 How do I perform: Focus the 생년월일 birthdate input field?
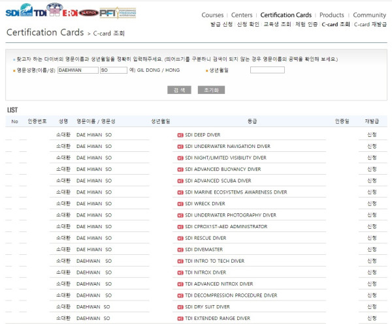coord(267,70)
